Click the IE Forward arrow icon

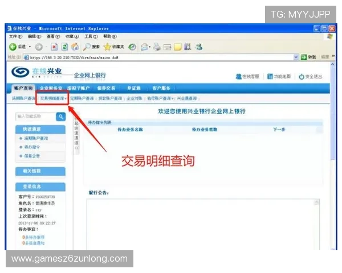pos(39,47)
